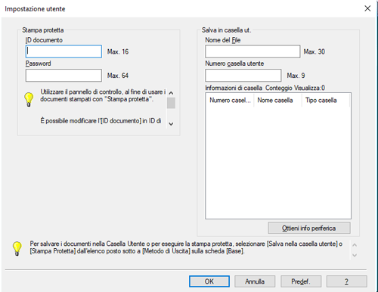
Task: Click the bottom light bulb hint icon
Action: point(17,249)
